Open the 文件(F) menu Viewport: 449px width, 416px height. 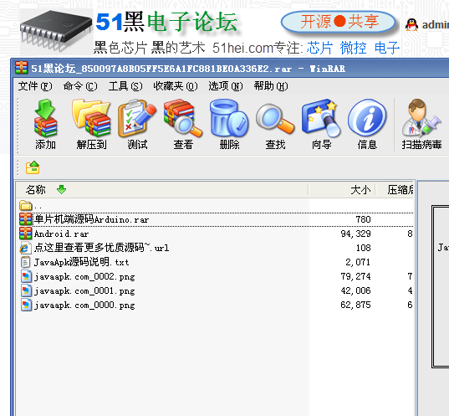click(35, 86)
